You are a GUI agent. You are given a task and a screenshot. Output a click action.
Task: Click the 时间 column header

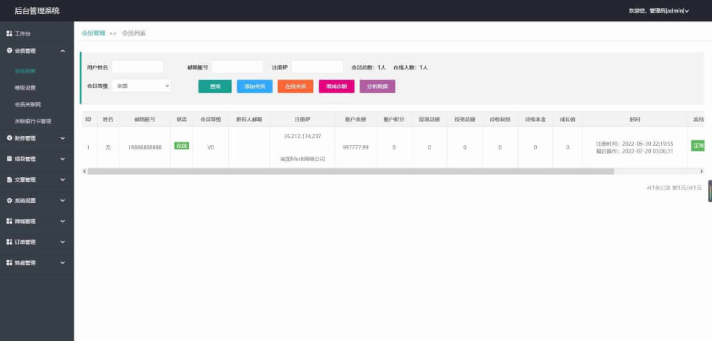coord(634,119)
